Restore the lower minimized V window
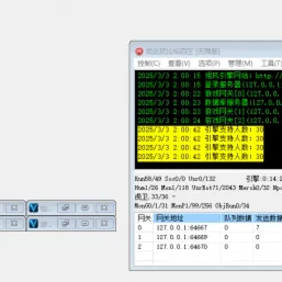This screenshot has width=282, height=282. coord(66,223)
